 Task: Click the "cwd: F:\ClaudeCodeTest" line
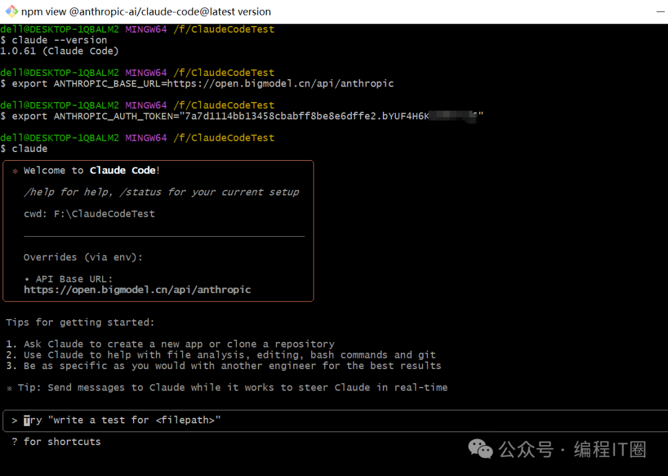(x=89, y=214)
